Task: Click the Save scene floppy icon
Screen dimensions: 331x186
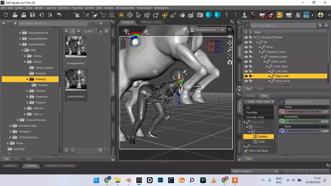Action: point(32,15)
